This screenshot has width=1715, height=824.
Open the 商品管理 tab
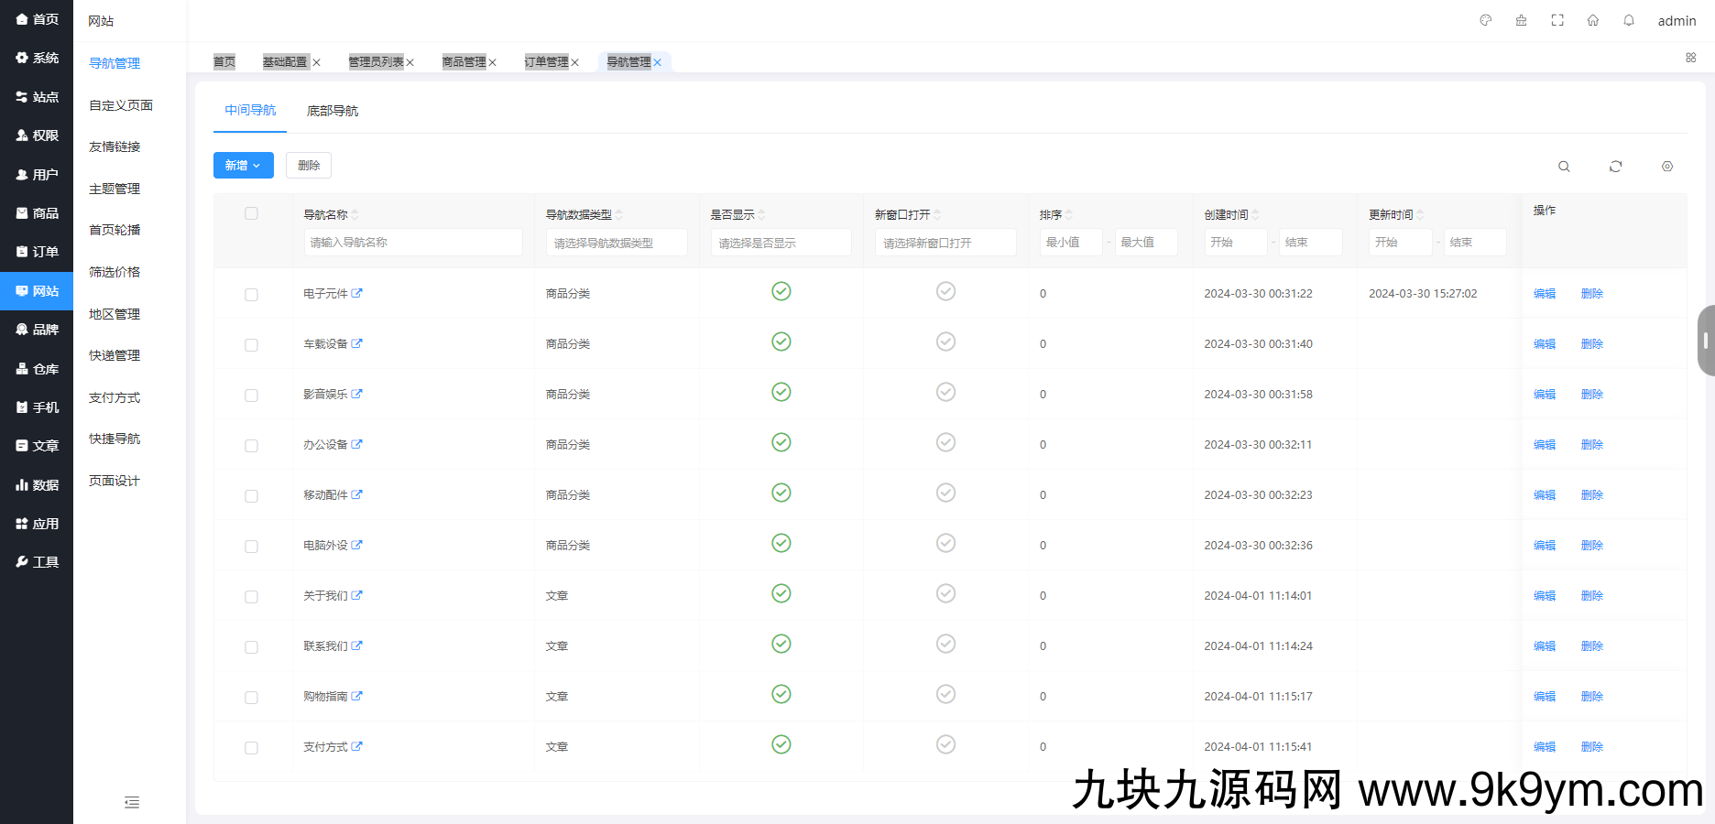[464, 61]
